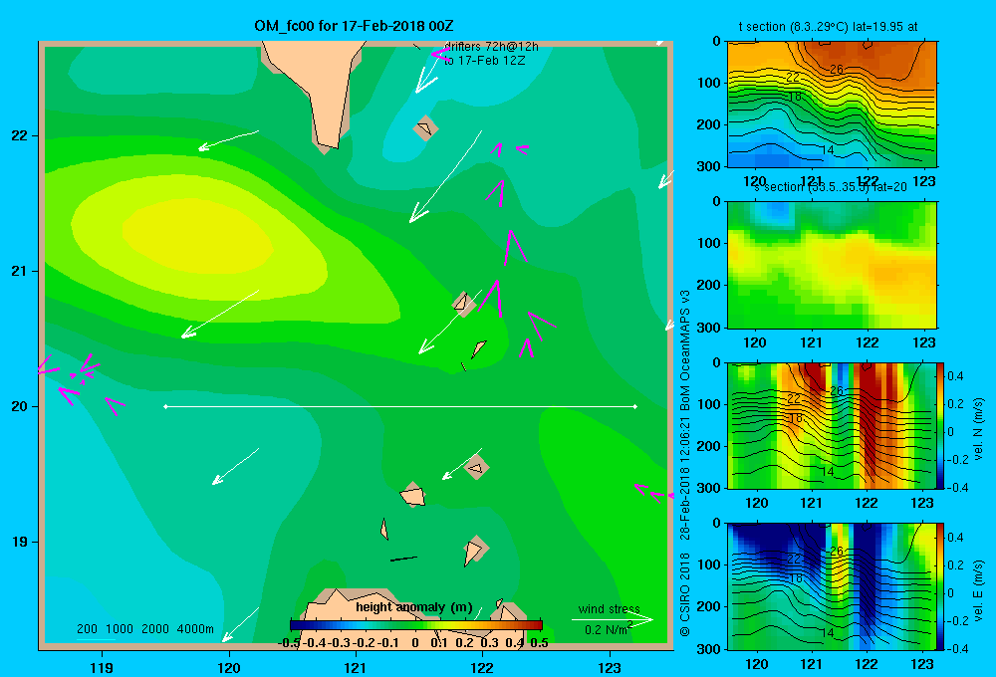Image resolution: width=996 pixels, height=677 pixels.
Task: Click longitude label 120 on main map axis
Action: (229, 667)
